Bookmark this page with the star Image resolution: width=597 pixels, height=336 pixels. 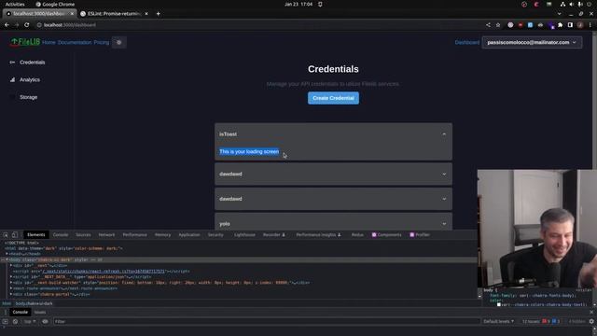[498, 25]
